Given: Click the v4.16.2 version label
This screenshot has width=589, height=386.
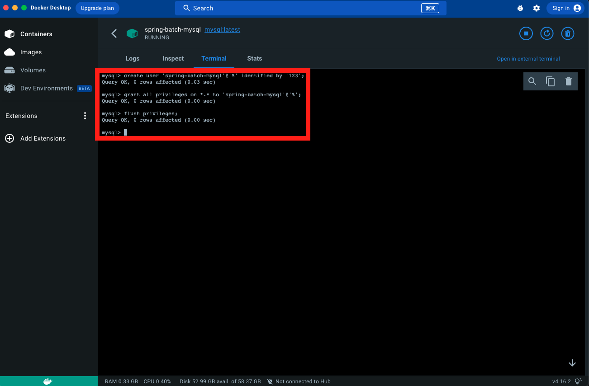Looking at the screenshot, I should point(561,381).
